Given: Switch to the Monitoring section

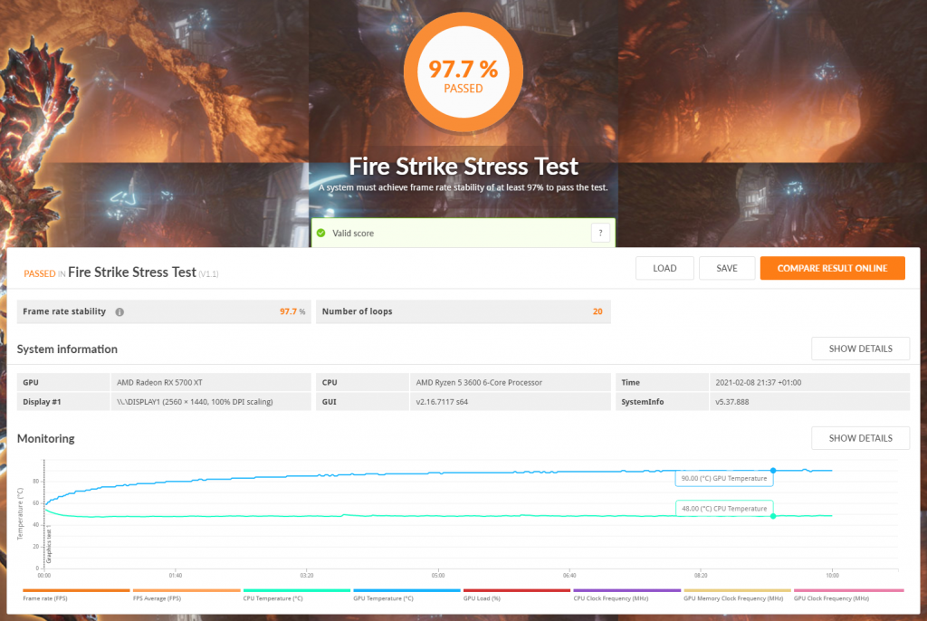Looking at the screenshot, I should click(x=45, y=438).
